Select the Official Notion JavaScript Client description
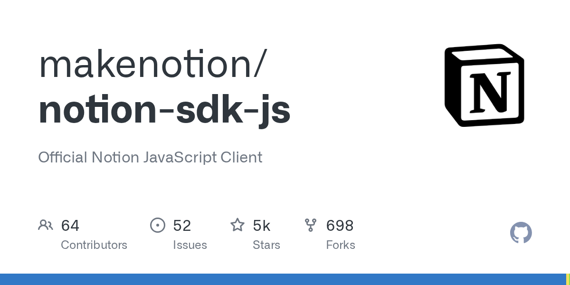570x285 pixels. click(150, 157)
